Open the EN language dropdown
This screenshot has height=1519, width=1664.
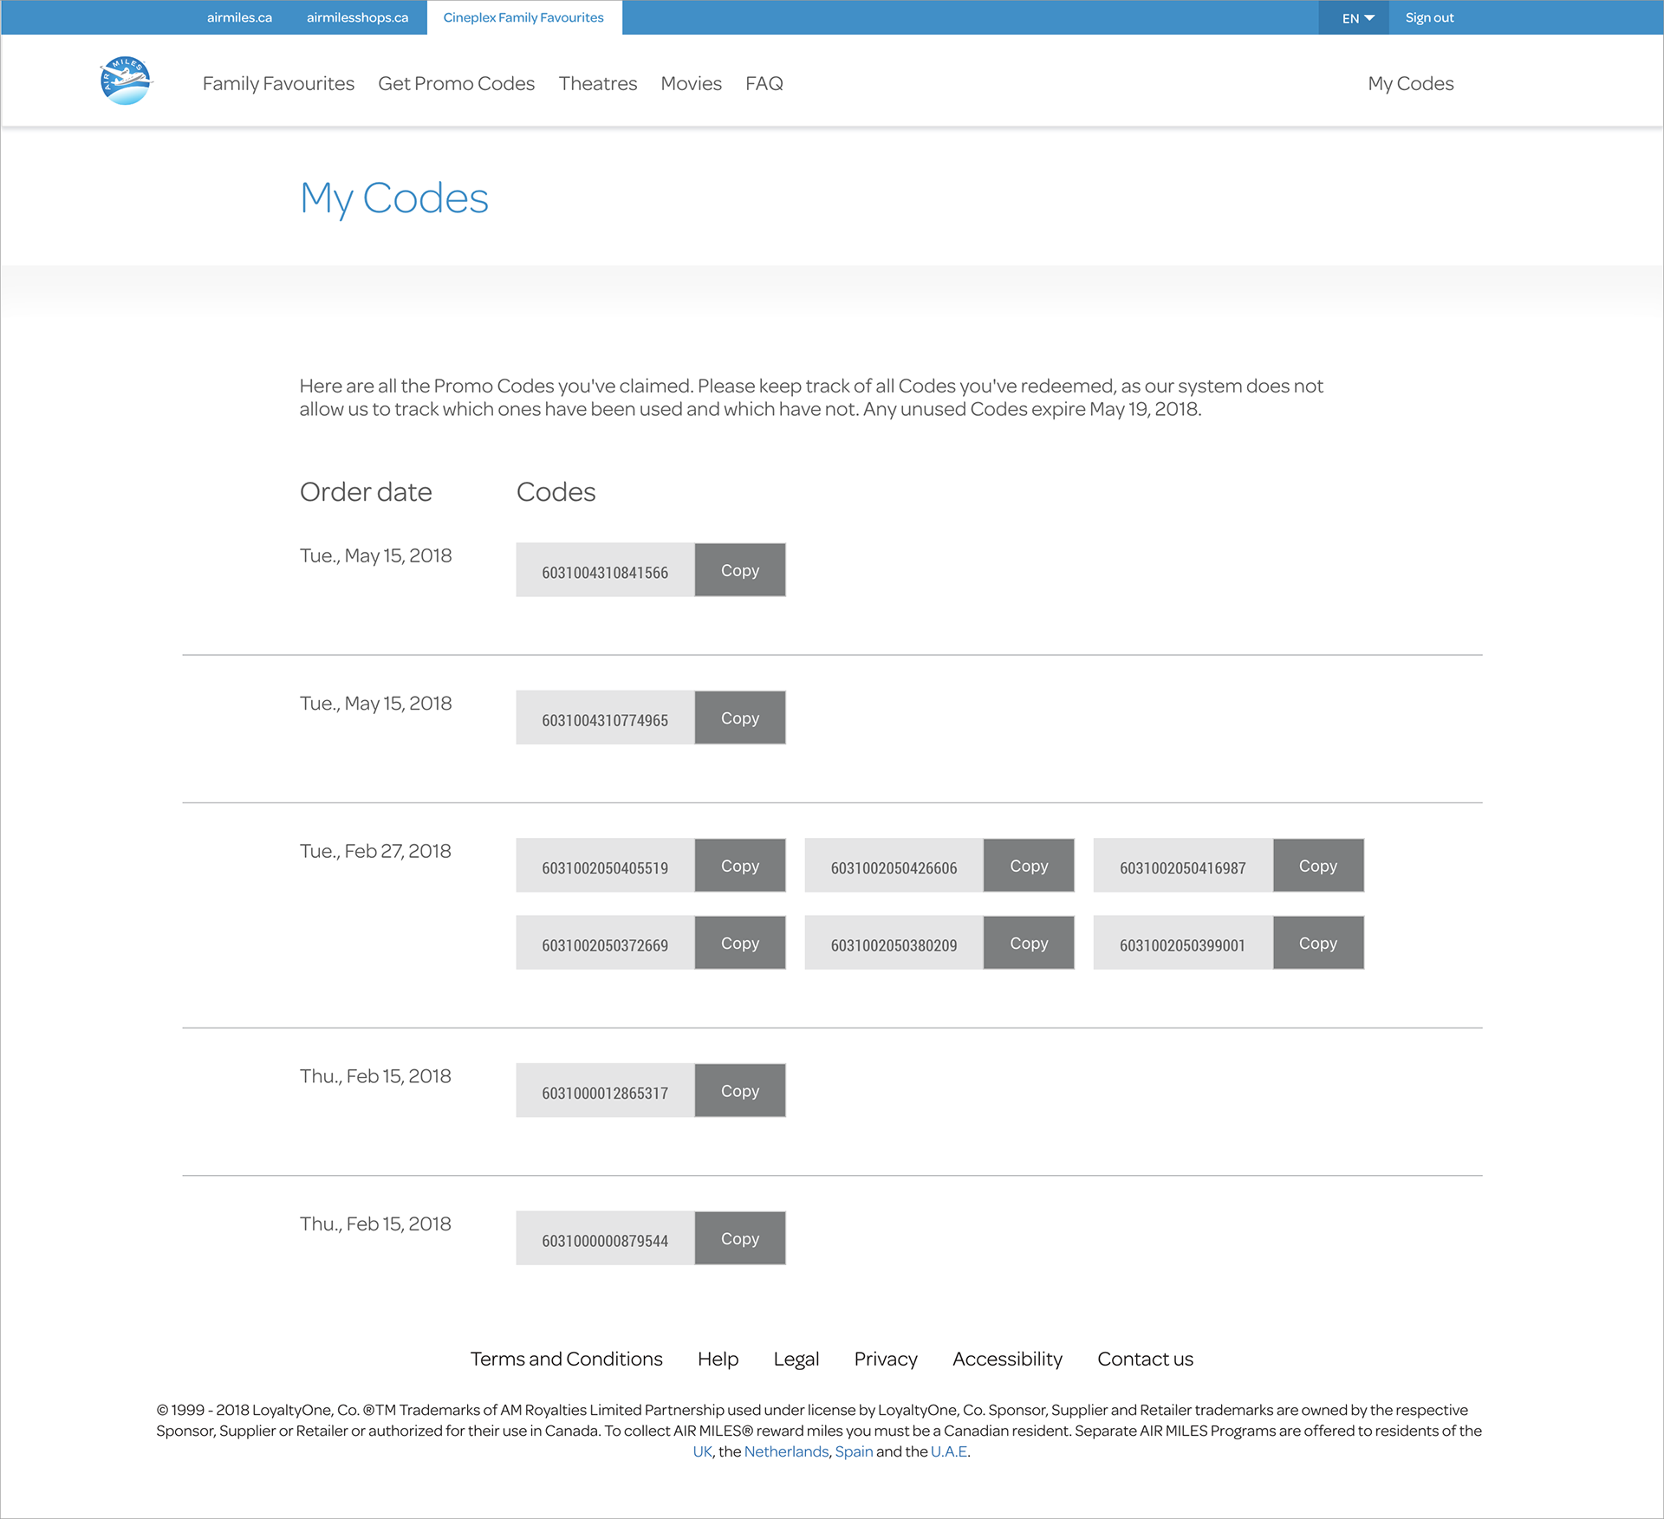(1354, 17)
